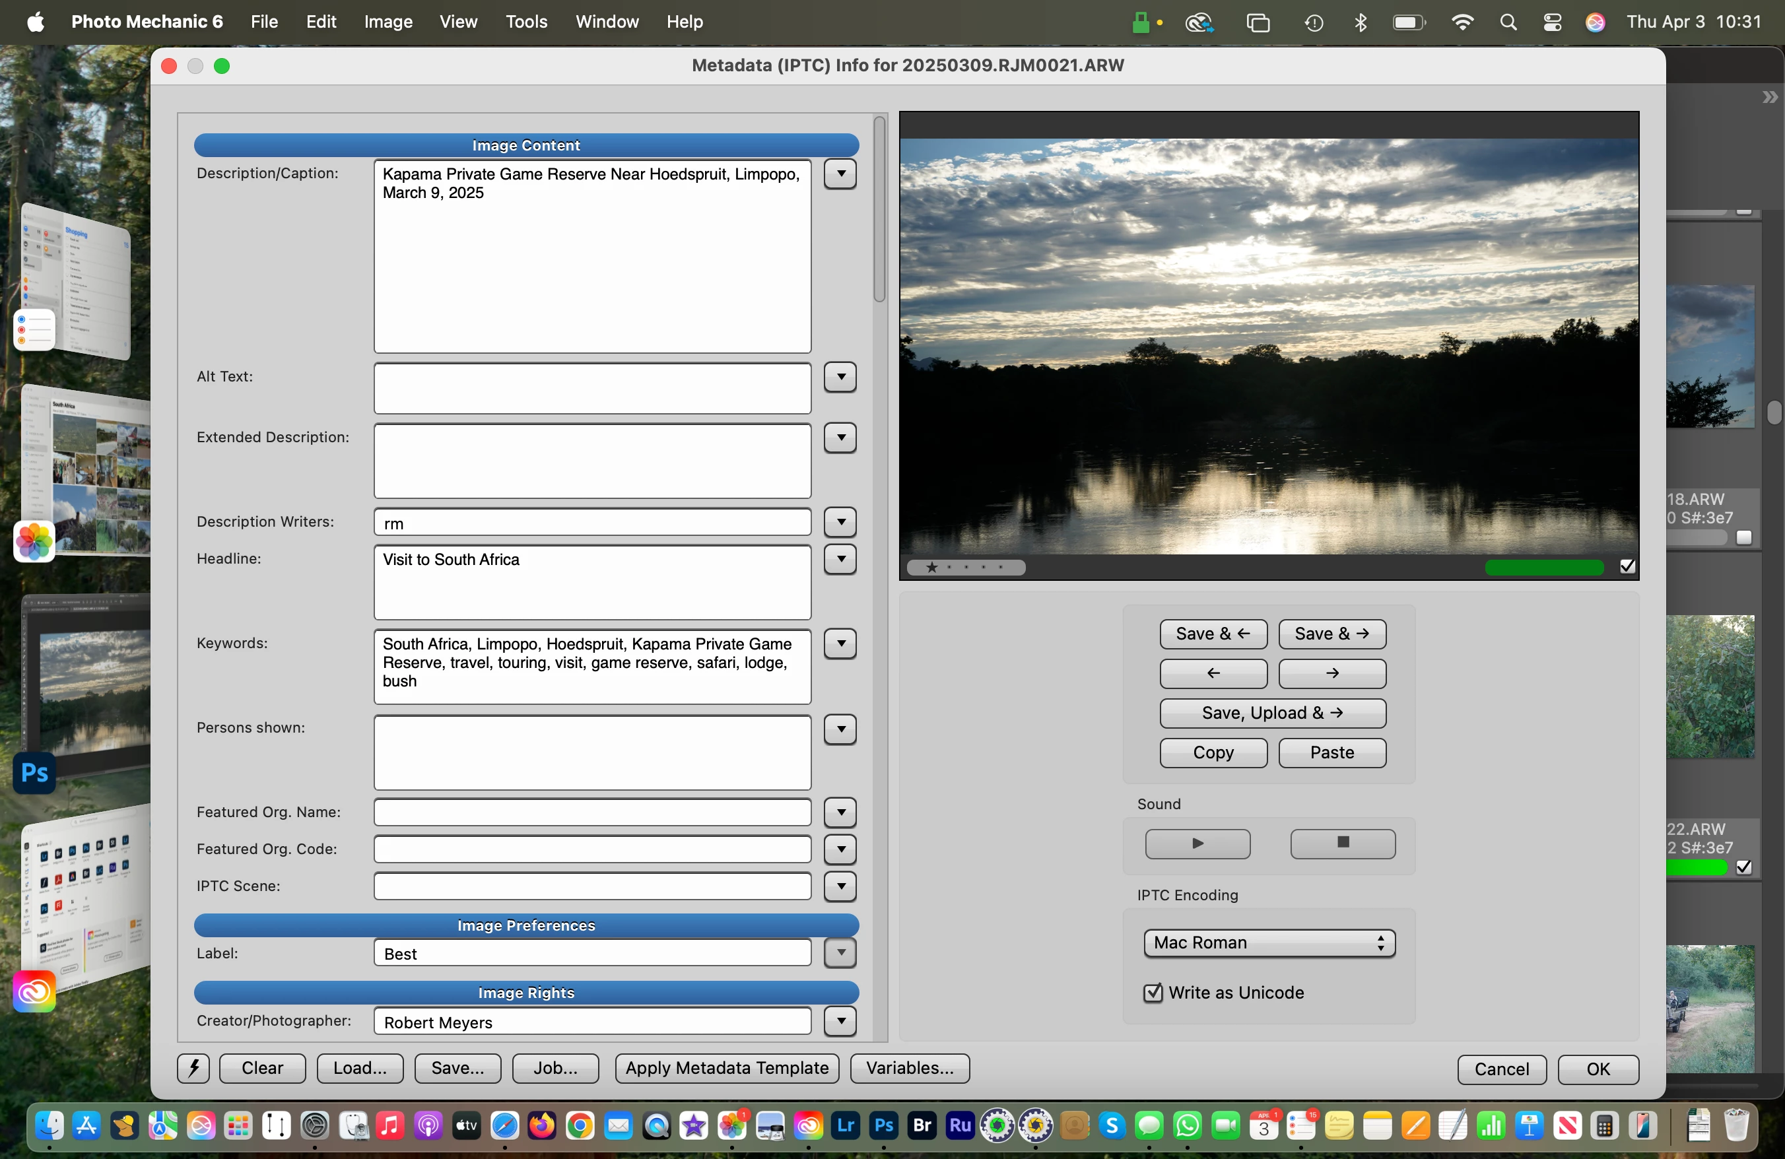1785x1159 pixels.
Task: Expand the Keywords field dropdown arrow
Action: click(840, 644)
